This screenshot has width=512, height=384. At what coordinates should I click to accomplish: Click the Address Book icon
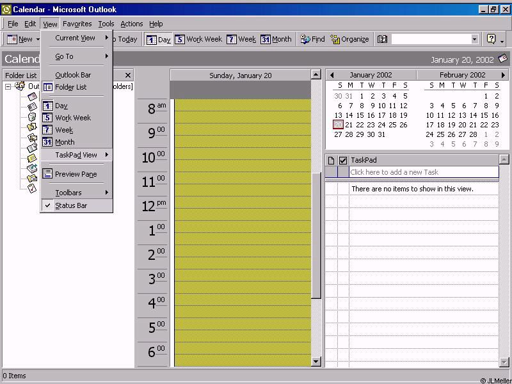(x=382, y=39)
